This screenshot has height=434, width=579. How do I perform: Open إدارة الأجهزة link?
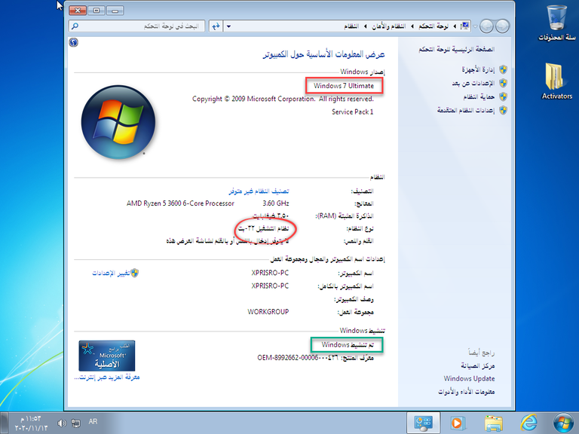pyautogui.click(x=478, y=69)
